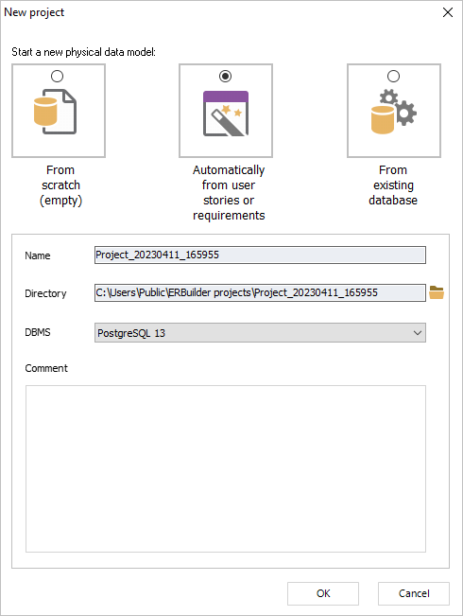Confirm the dialog with the OK button
This screenshot has width=463, height=616.
323,593
